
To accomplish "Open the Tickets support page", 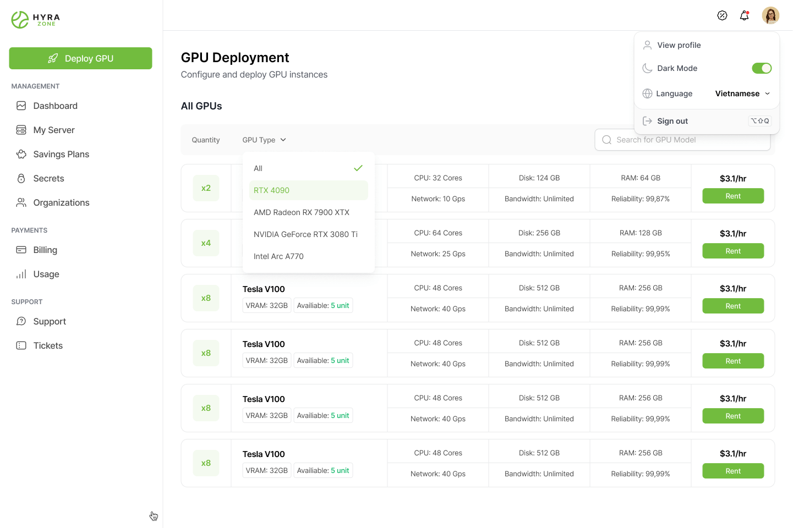I will point(48,345).
